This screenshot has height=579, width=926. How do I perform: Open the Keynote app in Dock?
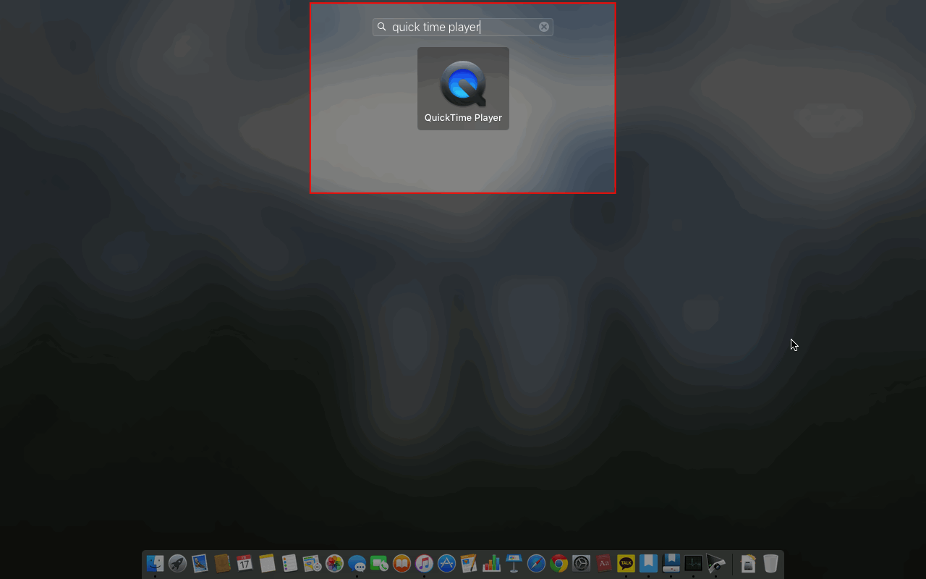tap(514, 563)
